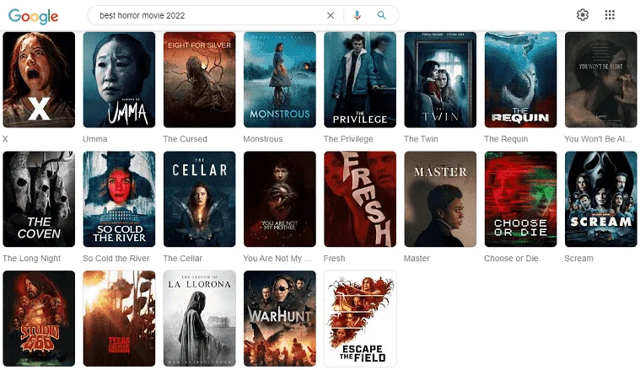Clear the search box with the X icon
640x370 pixels.
(x=331, y=15)
